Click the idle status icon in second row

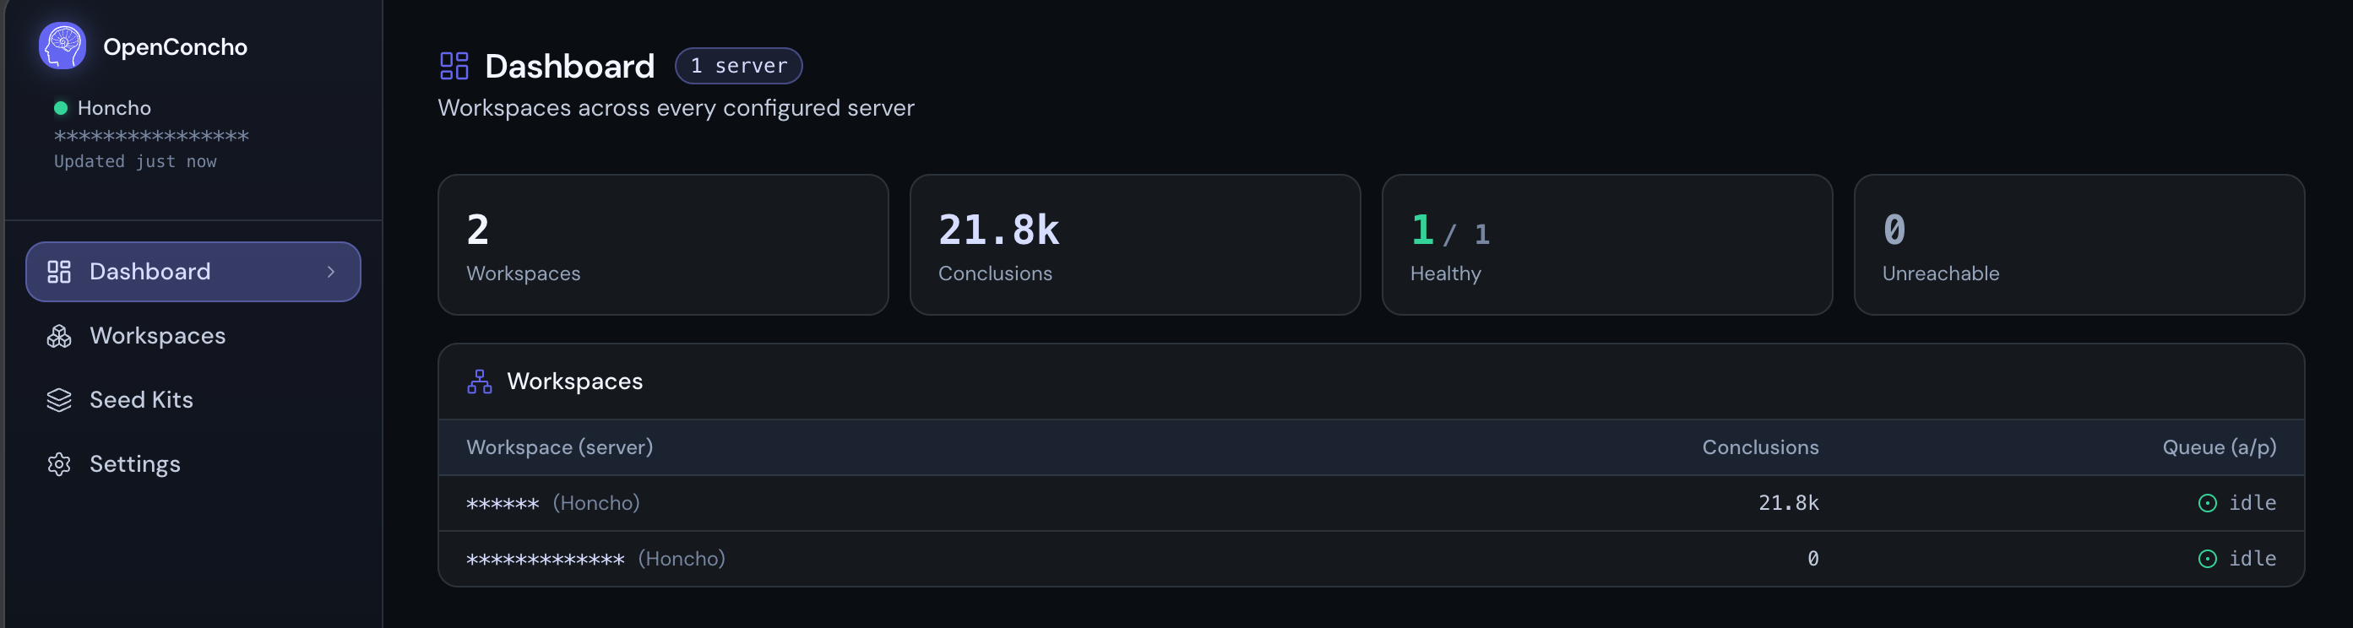click(x=2207, y=559)
